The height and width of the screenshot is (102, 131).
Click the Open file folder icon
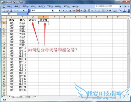point(8,11)
